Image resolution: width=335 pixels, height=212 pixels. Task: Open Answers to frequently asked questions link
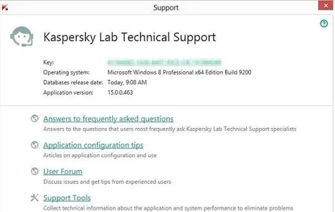(108, 119)
